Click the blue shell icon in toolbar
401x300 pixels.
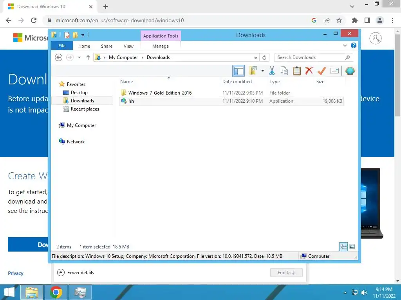(350, 71)
